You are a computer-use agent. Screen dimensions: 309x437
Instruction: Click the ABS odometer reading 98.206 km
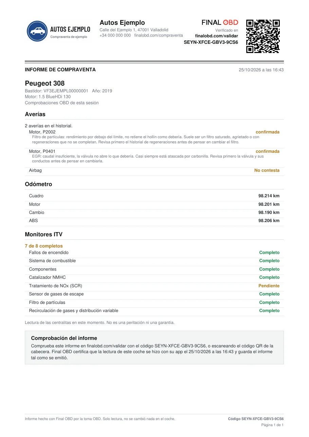pyautogui.click(x=269, y=221)
